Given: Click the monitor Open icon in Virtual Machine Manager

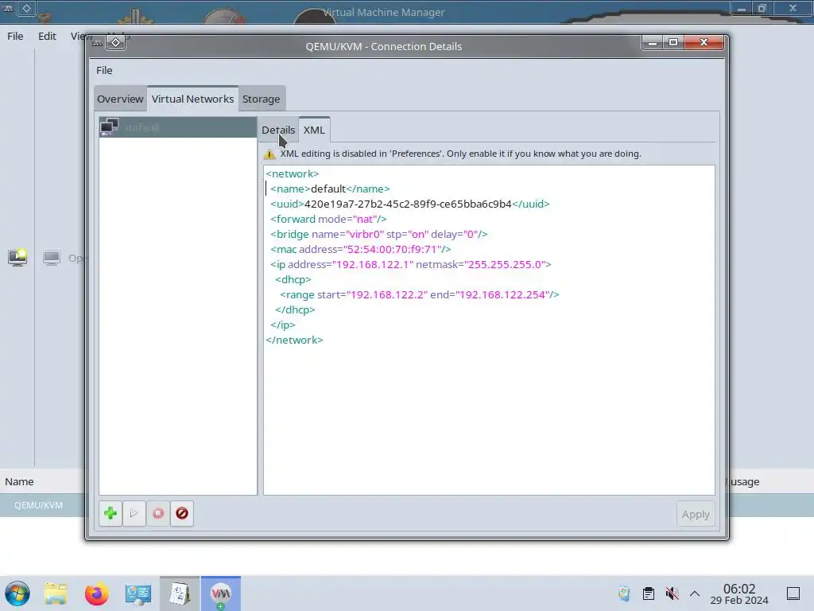Looking at the screenshot, I should click(52, 258).
